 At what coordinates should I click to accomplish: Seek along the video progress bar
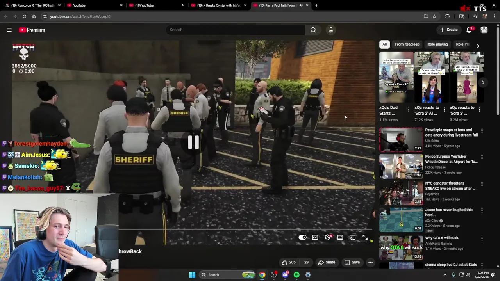point(246,229)
